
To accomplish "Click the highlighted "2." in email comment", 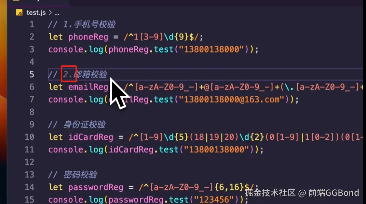I will coord(69,74).
